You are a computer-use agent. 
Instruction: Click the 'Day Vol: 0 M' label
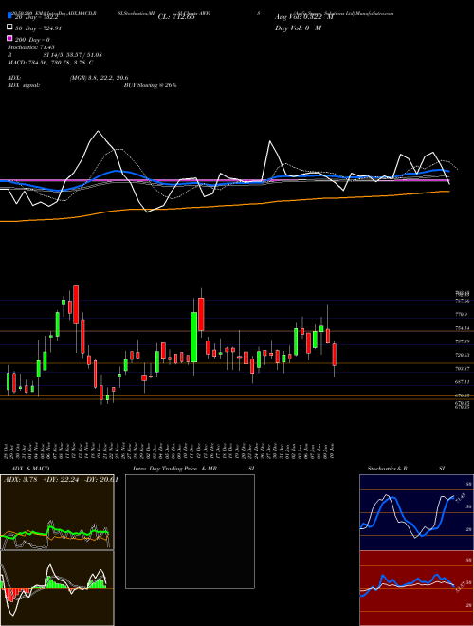(298, 28)
